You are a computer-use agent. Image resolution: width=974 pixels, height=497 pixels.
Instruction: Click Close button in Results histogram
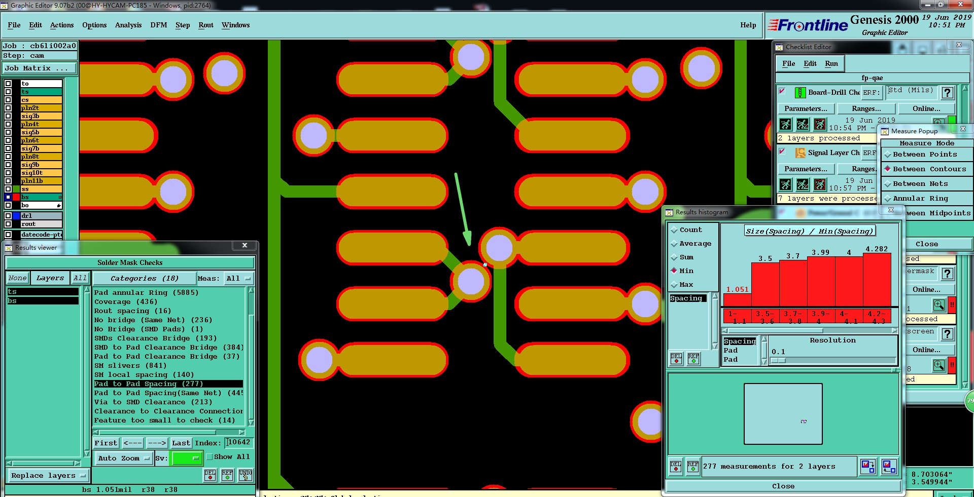pyautogui.click(x=783, y=486)
